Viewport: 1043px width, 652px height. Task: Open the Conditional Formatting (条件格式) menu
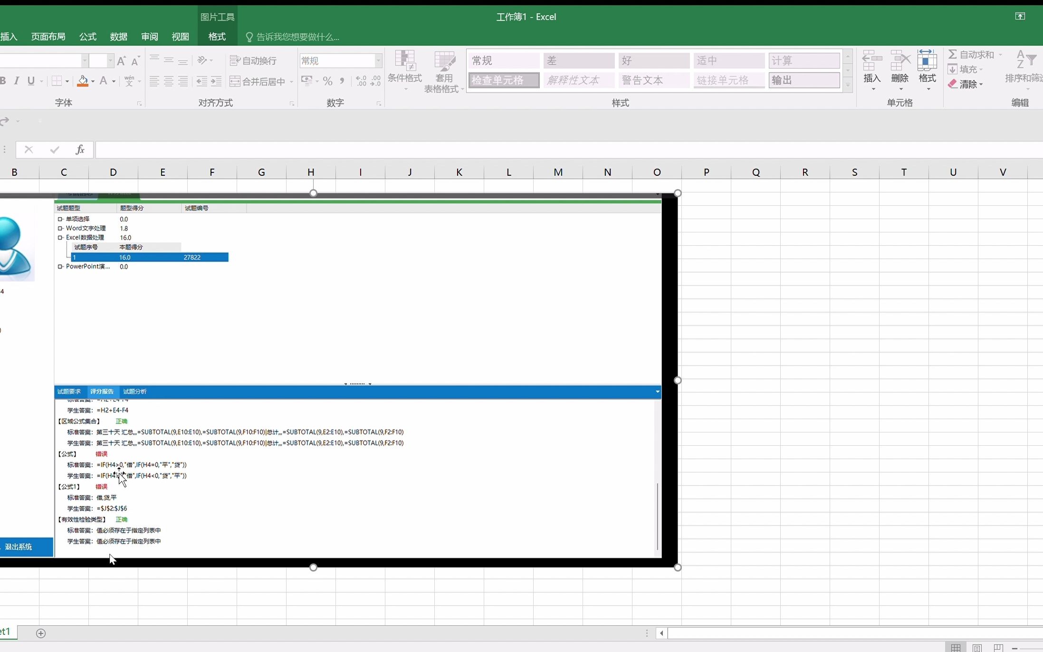405,72
